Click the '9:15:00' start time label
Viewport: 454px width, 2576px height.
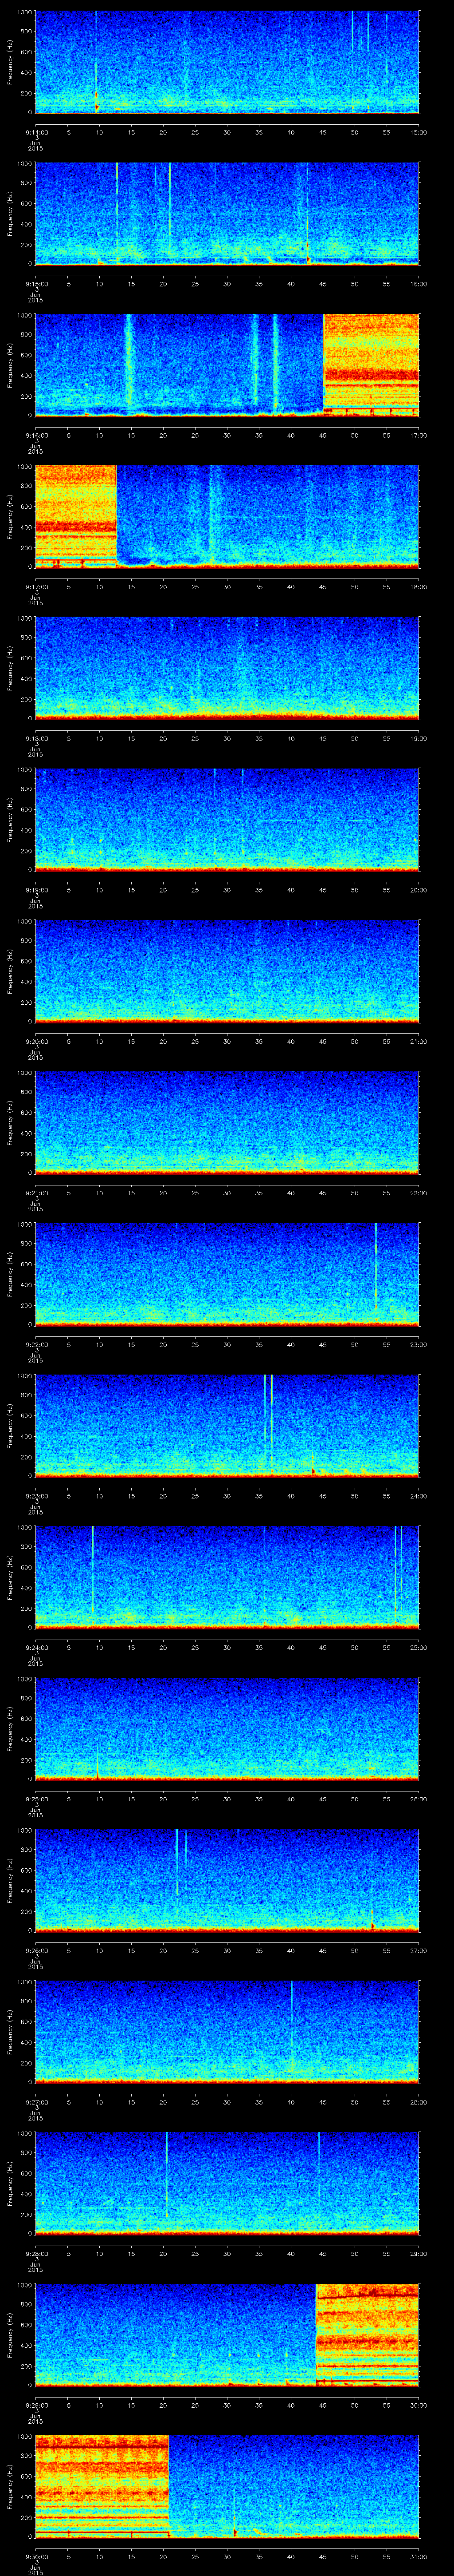[x=36, y=284]
